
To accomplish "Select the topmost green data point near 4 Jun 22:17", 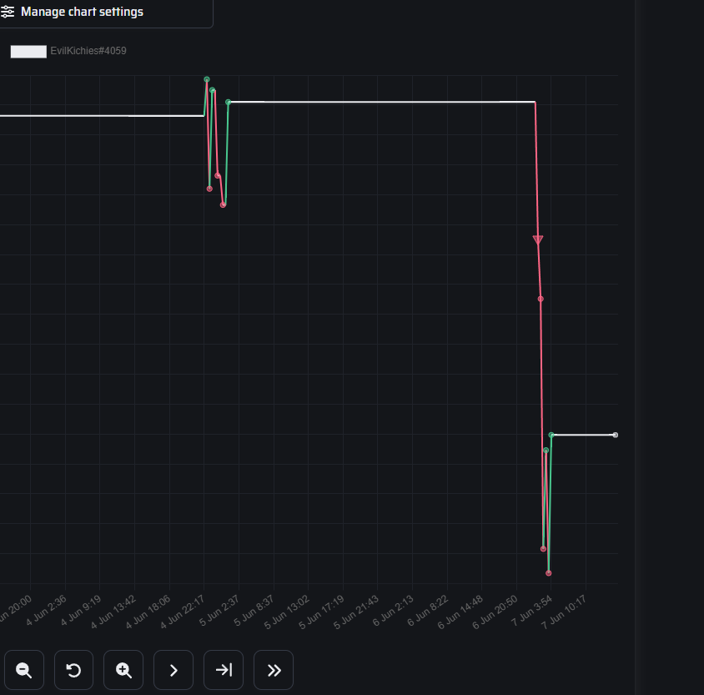I will pos(207,79).
